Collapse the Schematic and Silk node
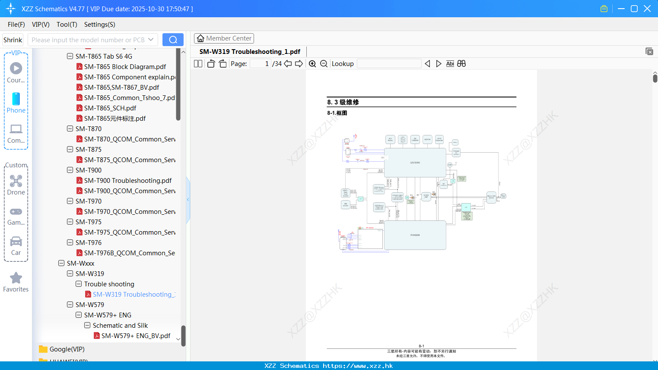The image size is (658, 370). pyautogui.click(x=87, y=325)
